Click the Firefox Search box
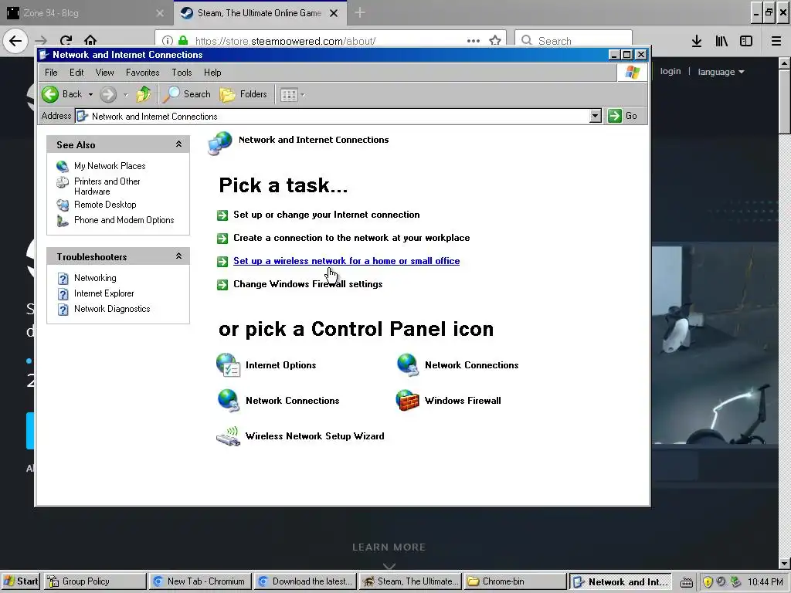Image resolution: width=791 pixels, height=593 pixels. [x=574, y=40]
